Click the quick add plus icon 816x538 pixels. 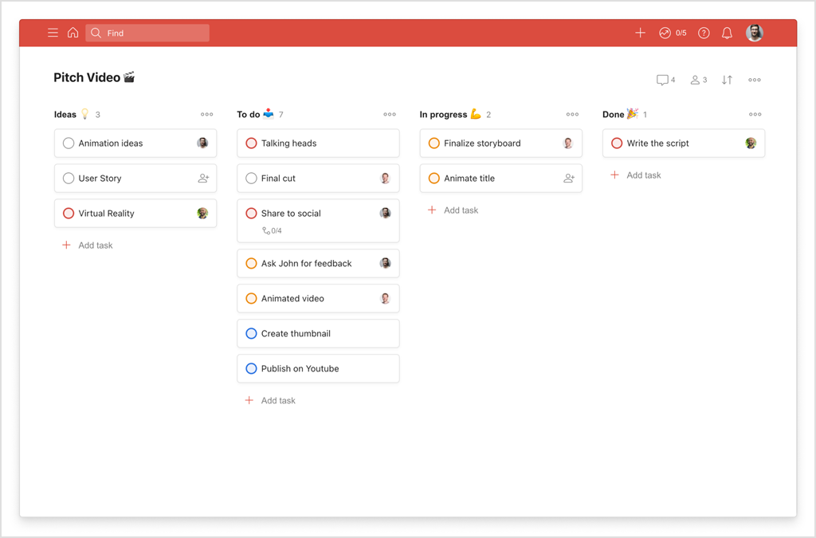(640, 33)
